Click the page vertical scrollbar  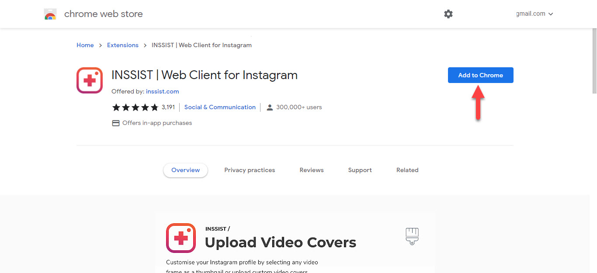point(594,61)
